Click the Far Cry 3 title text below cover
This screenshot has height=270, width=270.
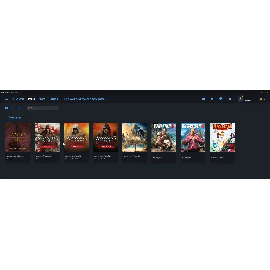pos(157,157)
